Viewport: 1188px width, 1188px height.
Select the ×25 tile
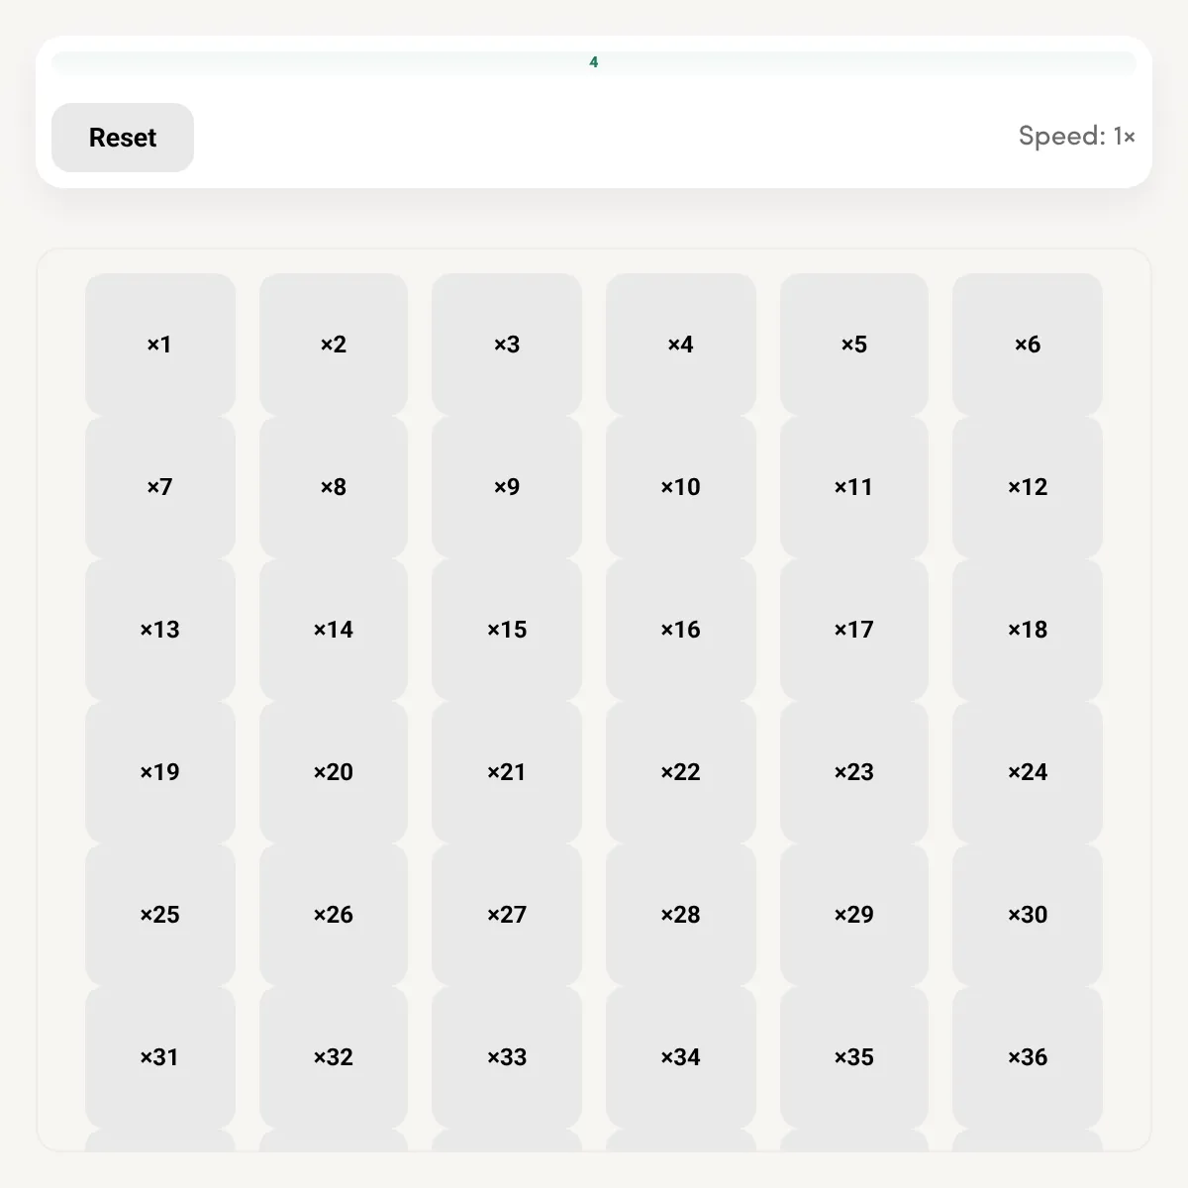point(160,915)
